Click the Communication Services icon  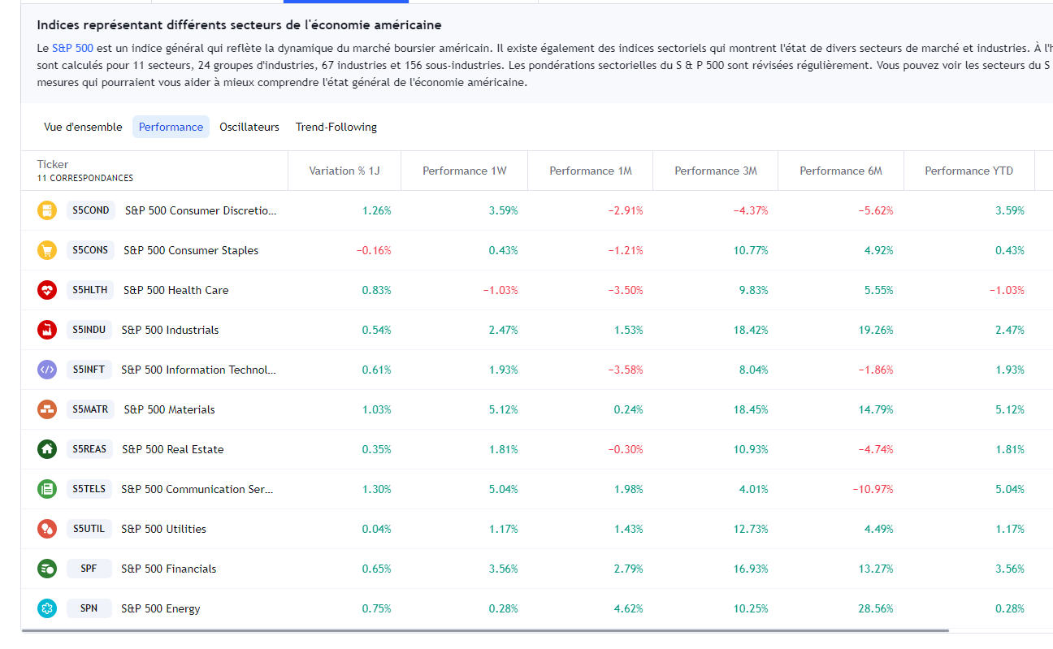[x=47, y=490]
